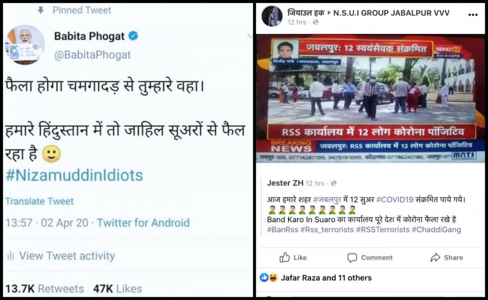Open the poster's Facebook profile picture
488x300 pixels.
tap(272, 16)
